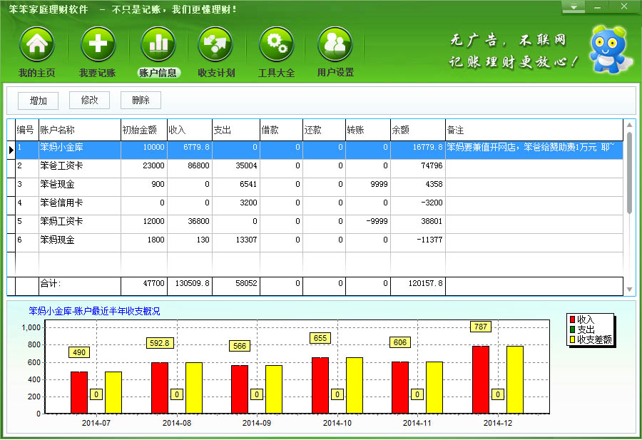Open 收支计划 arrows icon
Image resolution: width=642 pixels, height=440 pixels.
pos(215,46)
